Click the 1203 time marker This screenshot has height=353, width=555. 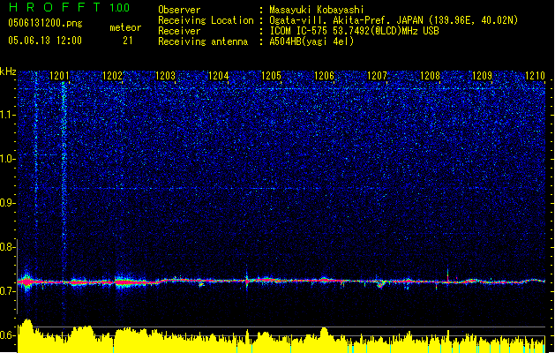point(165,76)
